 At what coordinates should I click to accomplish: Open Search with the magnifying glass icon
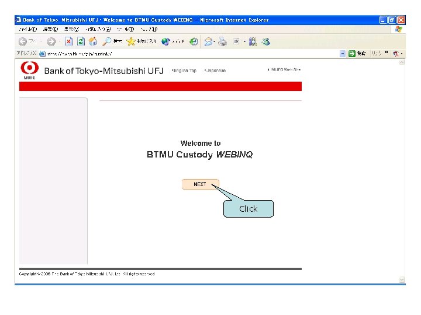[106, 41]
